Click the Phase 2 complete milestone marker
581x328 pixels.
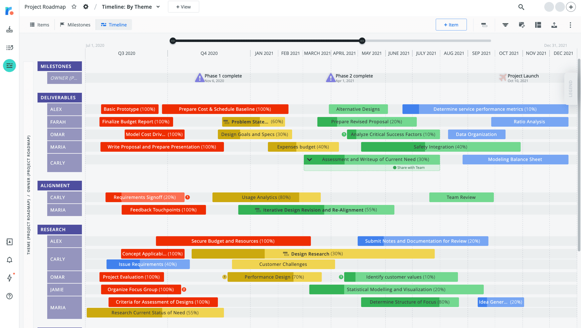(x=330, y=77)
